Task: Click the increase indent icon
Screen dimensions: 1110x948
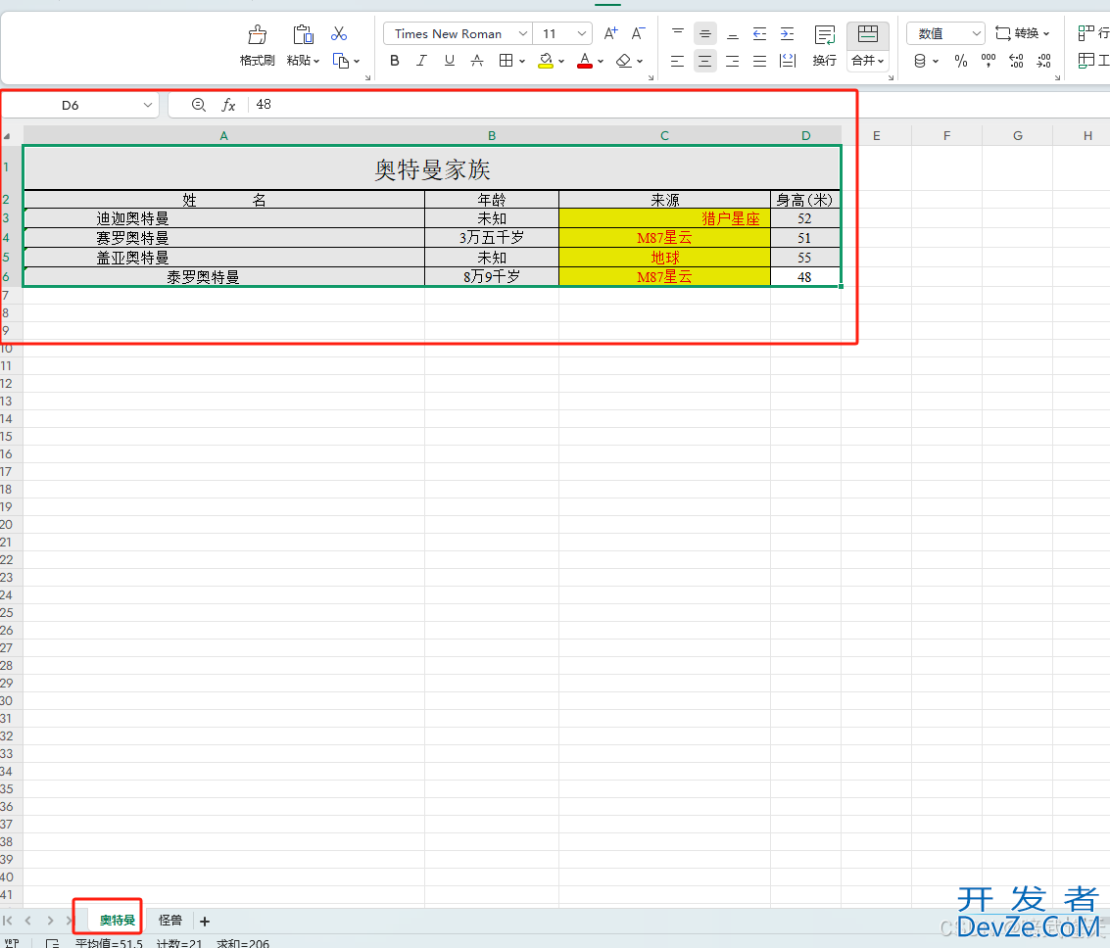Action: point(787,34)
